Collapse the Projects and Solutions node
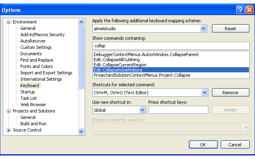 [x=9, y=111]
